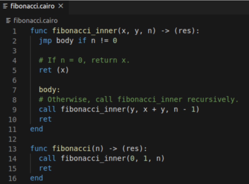
Task: Open the fibonacci.cairo breadcrumb path item
Action: (35, 21)
